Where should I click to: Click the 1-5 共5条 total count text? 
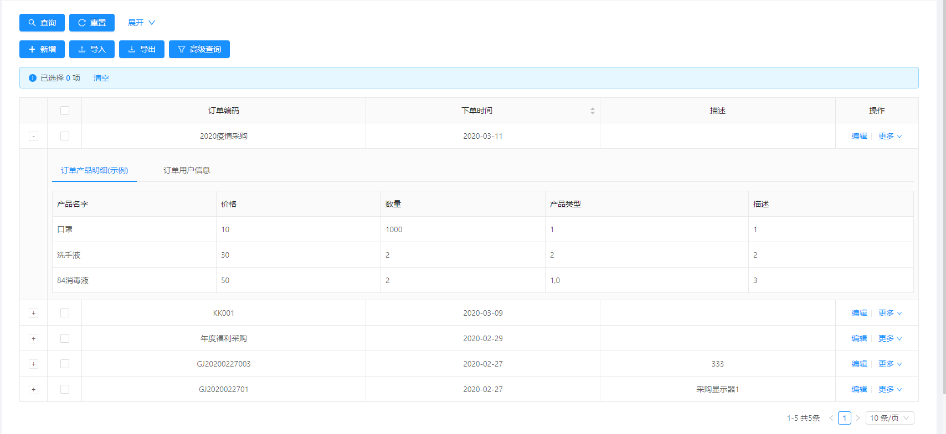(803, 418)
